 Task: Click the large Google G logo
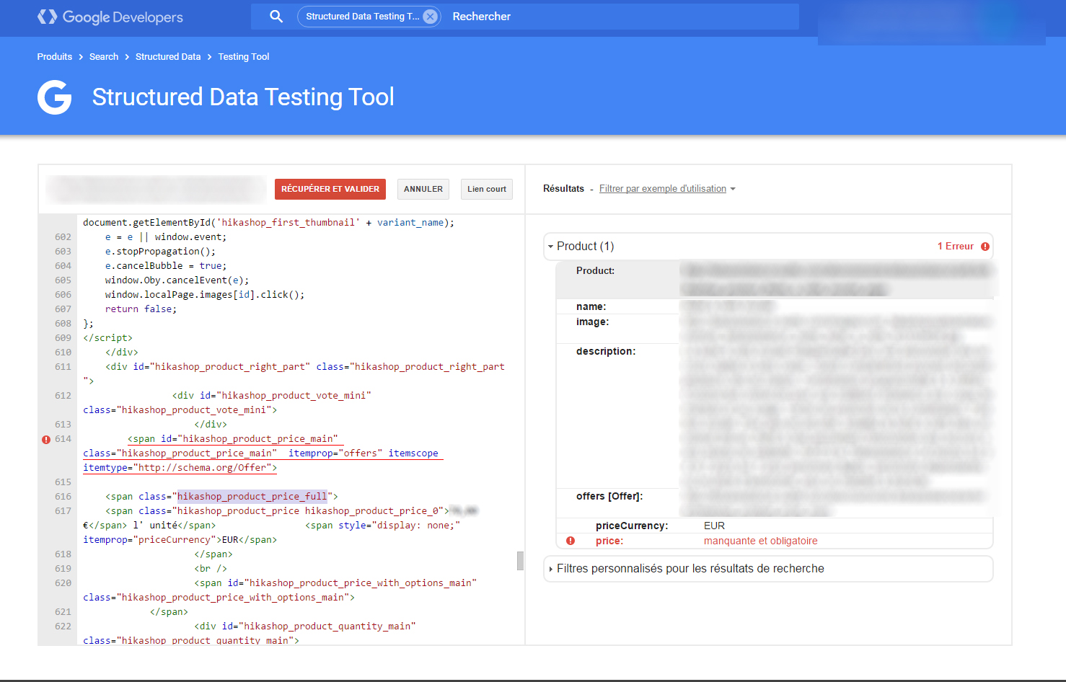tap(55, 97)
